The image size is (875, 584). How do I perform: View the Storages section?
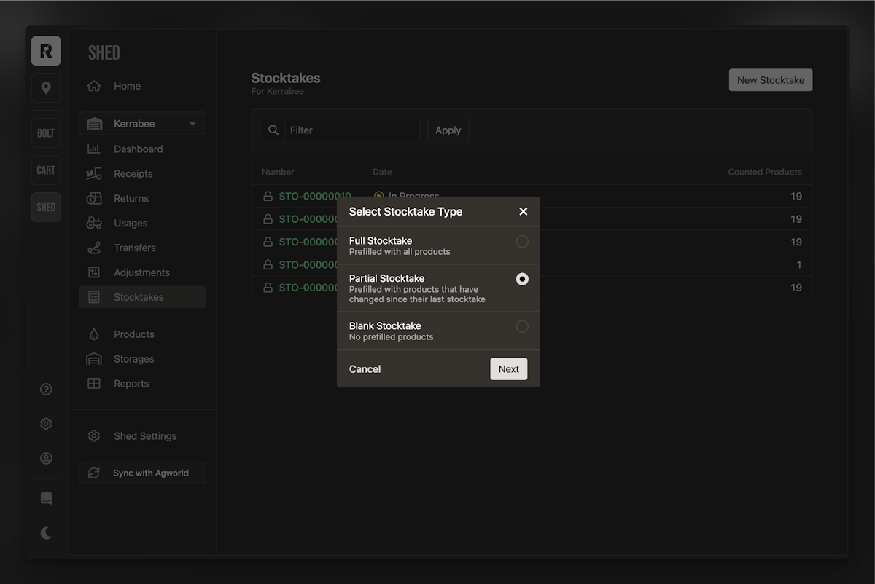pos(133,358)
